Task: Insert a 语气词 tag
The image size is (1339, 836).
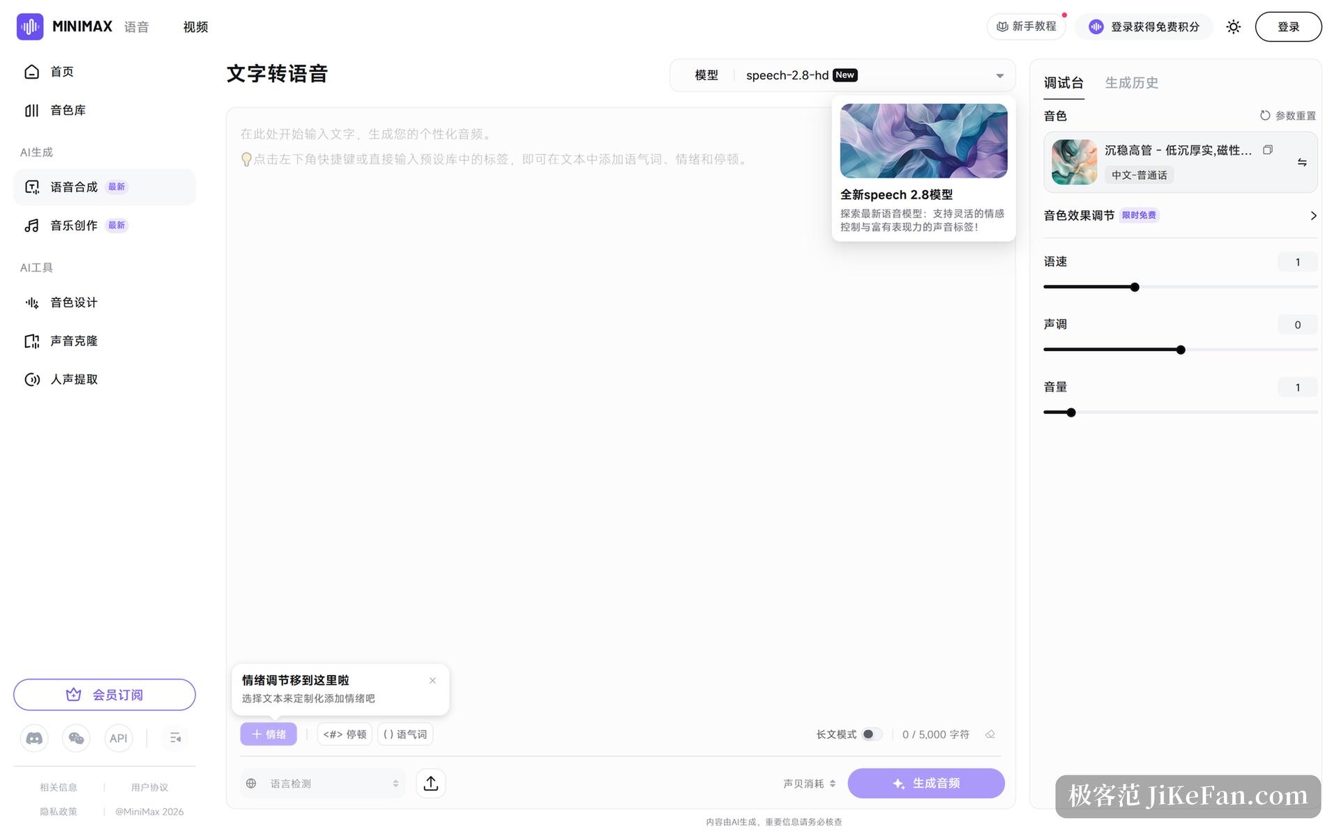Action: click(x=405, y=734)
